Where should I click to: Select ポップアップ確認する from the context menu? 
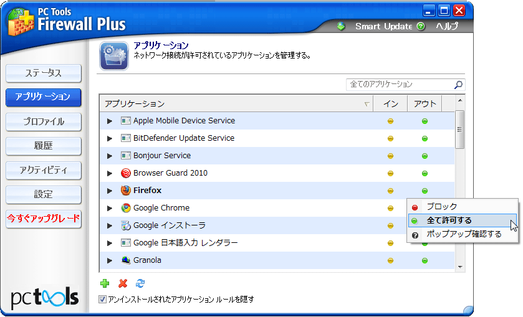tap(463, 234)
